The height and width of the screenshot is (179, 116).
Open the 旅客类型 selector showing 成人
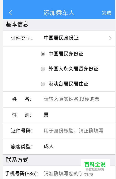59,147
